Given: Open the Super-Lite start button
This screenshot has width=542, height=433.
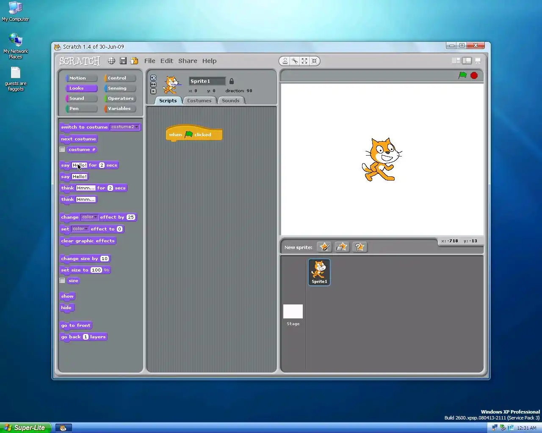Looking at the screenshot, I should 25,428.
